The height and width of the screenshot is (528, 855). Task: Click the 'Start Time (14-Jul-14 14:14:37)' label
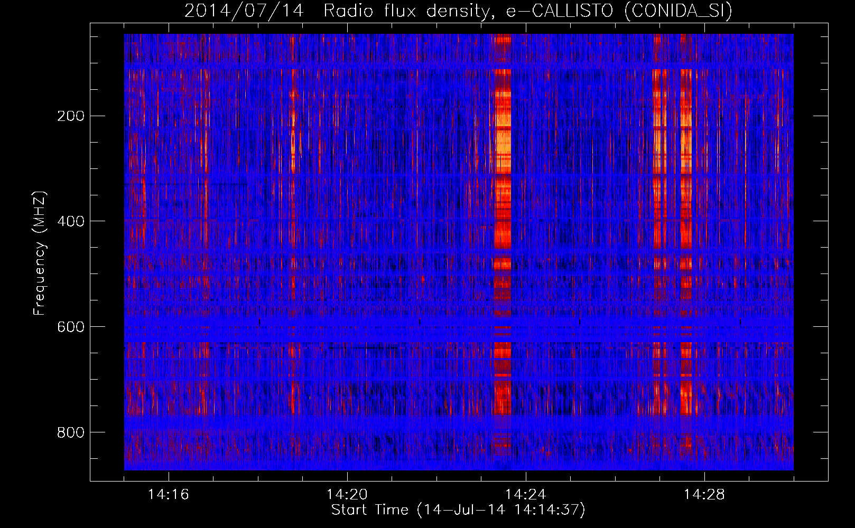point(458,510)
